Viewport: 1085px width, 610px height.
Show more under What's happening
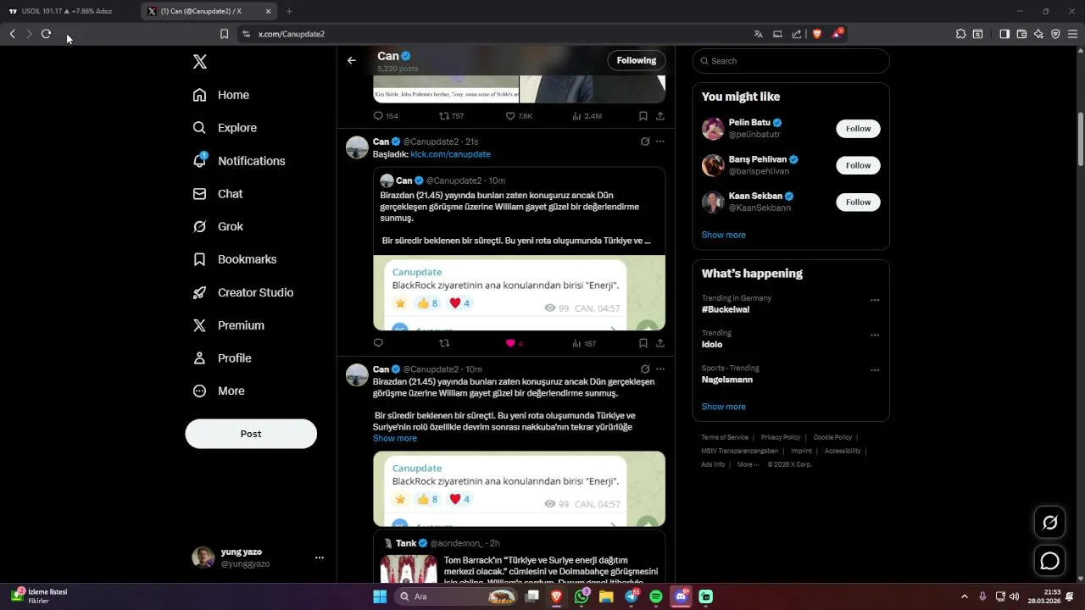pyautogui.click(x=724, y=407)
